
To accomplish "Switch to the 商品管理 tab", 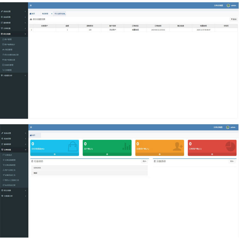I will (45, 14).
